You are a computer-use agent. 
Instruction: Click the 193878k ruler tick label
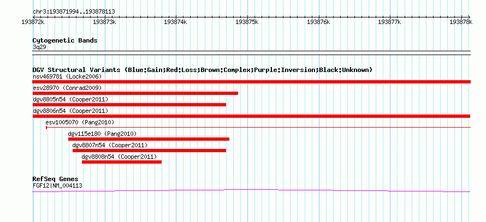pos(461,22)
